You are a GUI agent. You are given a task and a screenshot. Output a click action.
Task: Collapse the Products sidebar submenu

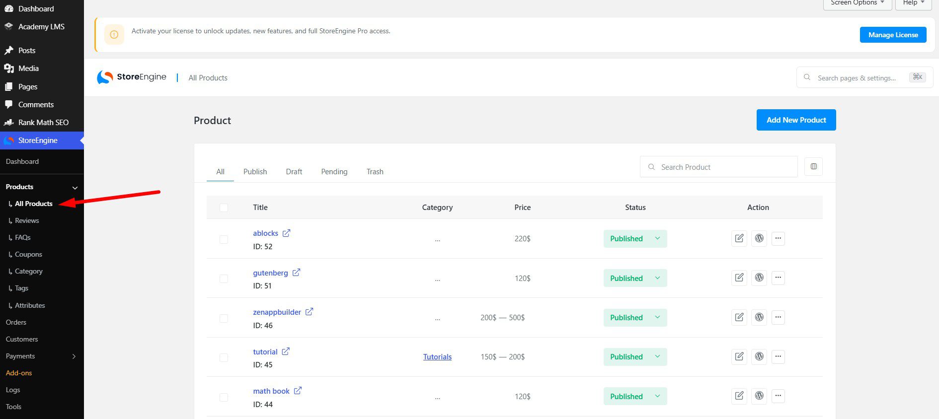(75, 188)
